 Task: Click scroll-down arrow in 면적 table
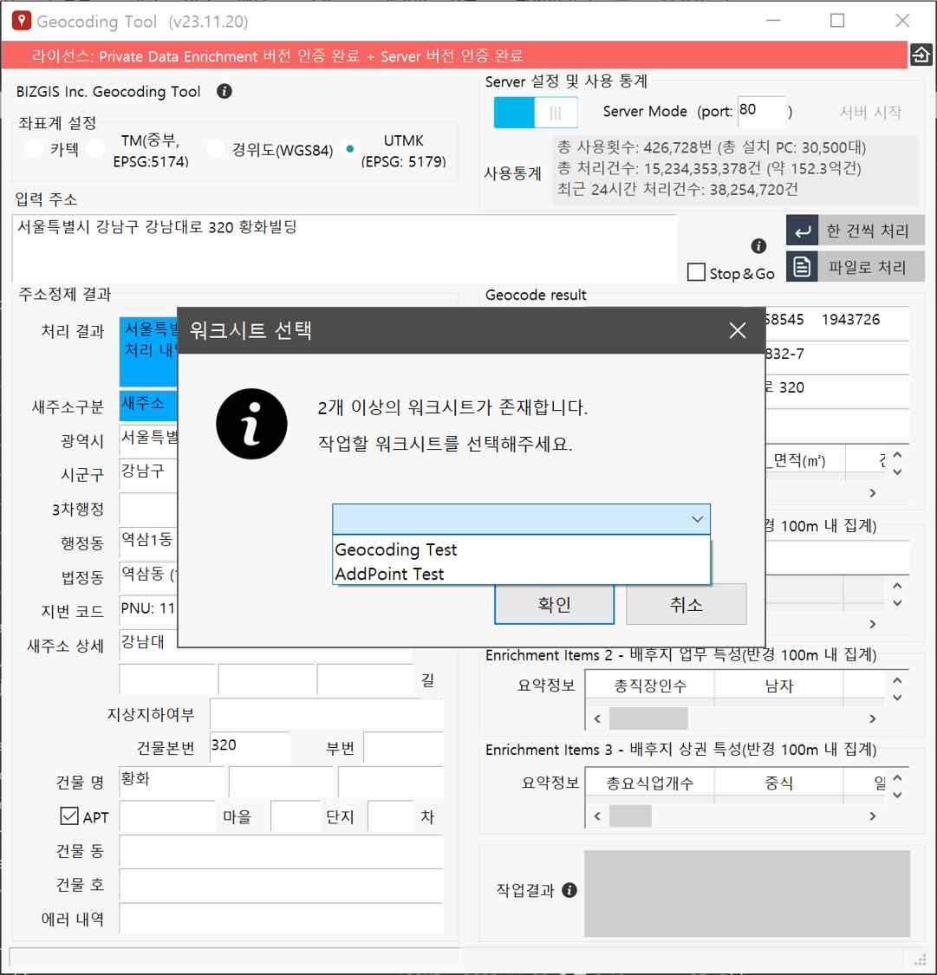coord(897,472)
